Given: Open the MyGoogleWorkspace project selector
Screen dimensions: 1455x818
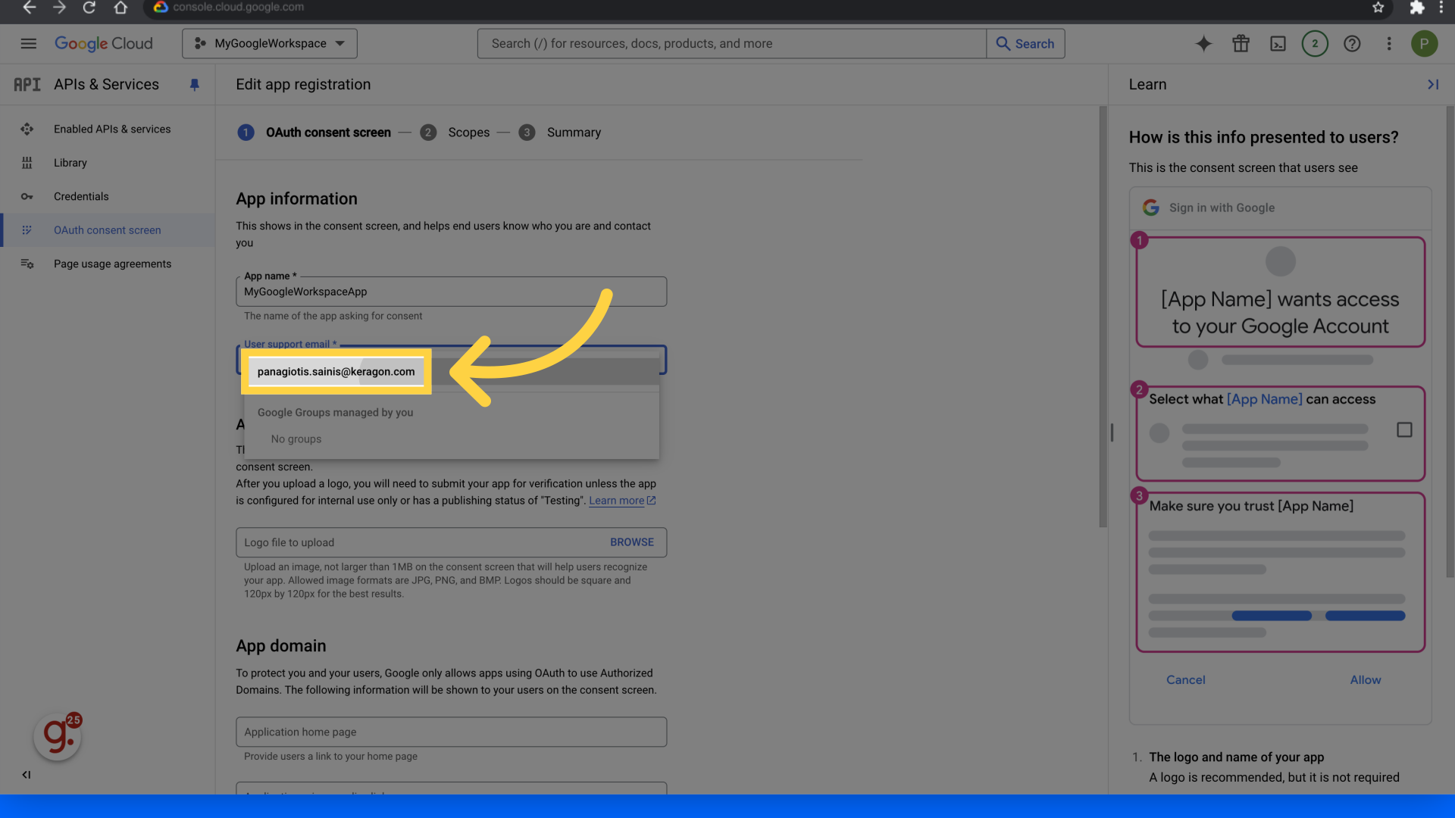Looking at the screenshot, I should (269, 43).
